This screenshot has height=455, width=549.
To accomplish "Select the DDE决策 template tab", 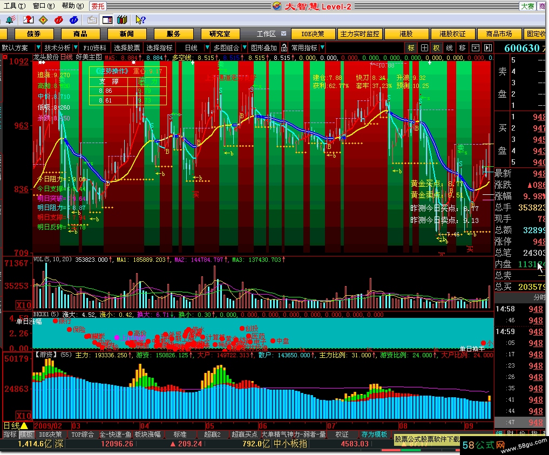I will point(50,434).
